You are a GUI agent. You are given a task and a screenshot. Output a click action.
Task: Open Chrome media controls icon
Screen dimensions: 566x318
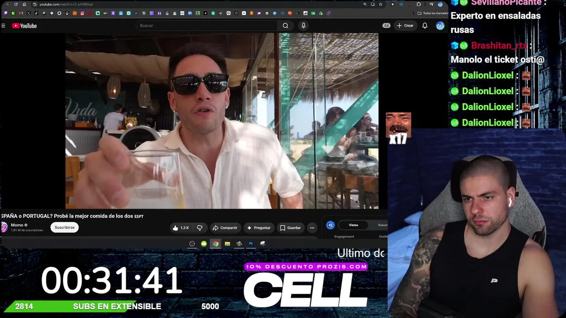coord(432,4)
